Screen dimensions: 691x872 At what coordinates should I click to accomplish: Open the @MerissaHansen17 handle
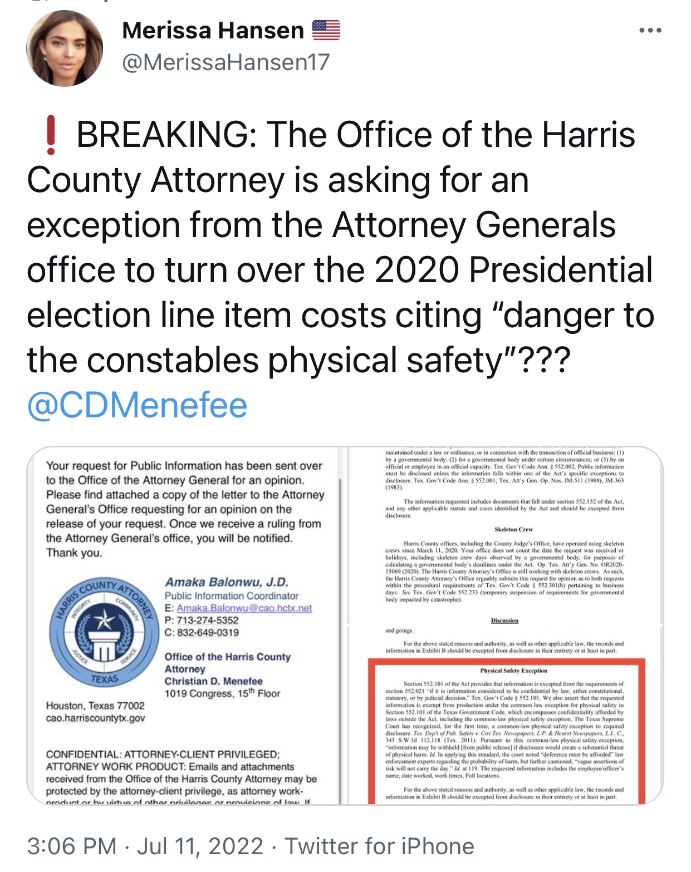click(x=226, y=62)
